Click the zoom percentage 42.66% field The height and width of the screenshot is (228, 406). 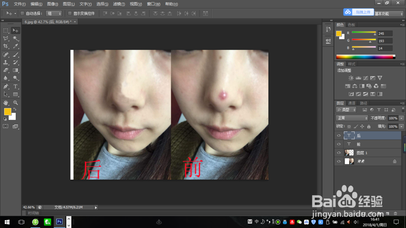pyautogui.click(x=29, y=207)
